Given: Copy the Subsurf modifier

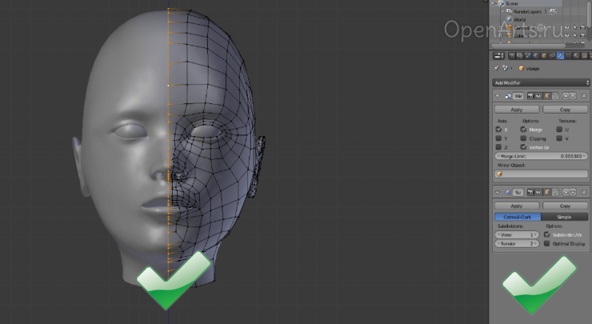Looking at the screenshot, I should click(564, 205).
